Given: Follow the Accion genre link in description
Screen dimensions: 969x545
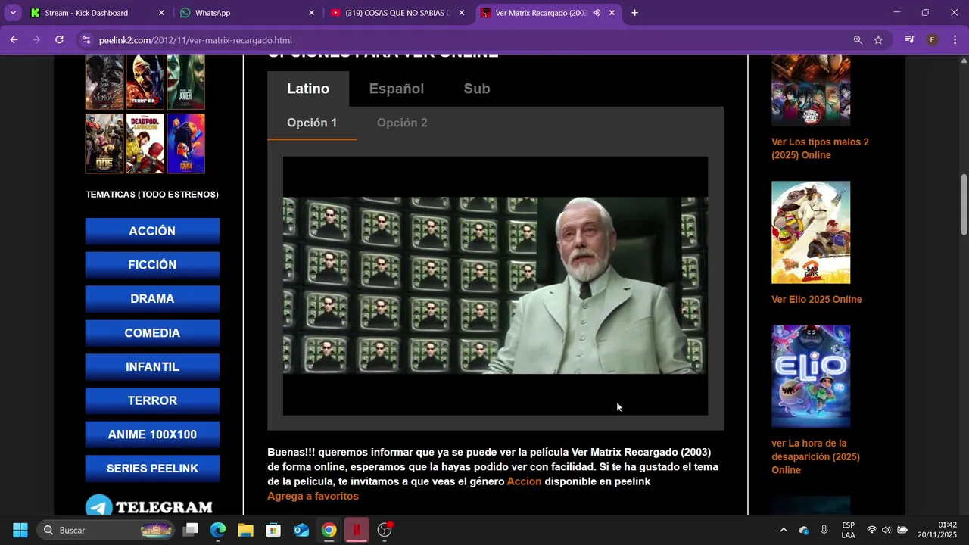Looking at the screenshot, I should click(524, 481).
